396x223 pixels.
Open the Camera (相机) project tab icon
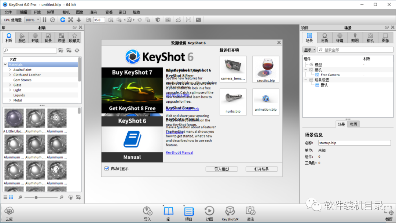(370, 38)
